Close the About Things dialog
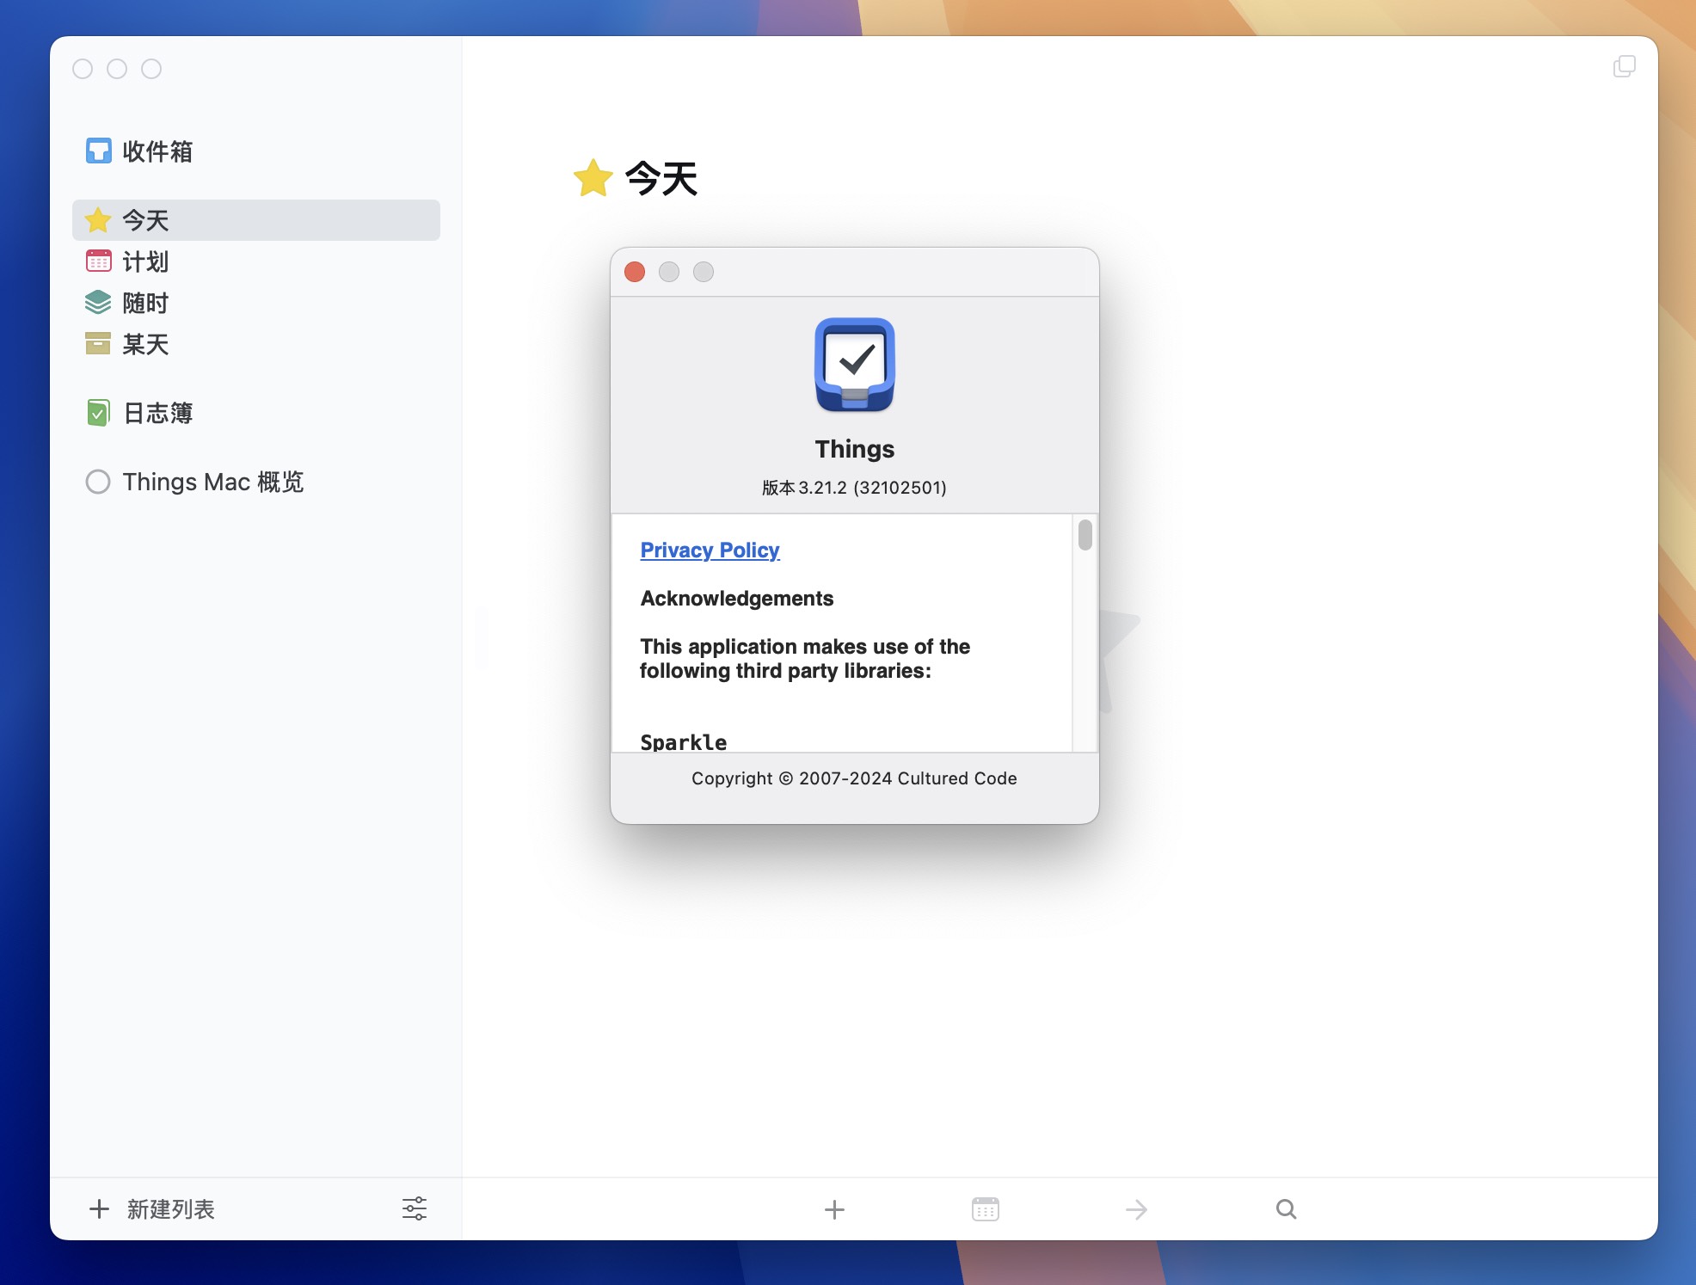Screen dimensions: 1696x1285 coord(635,272)
